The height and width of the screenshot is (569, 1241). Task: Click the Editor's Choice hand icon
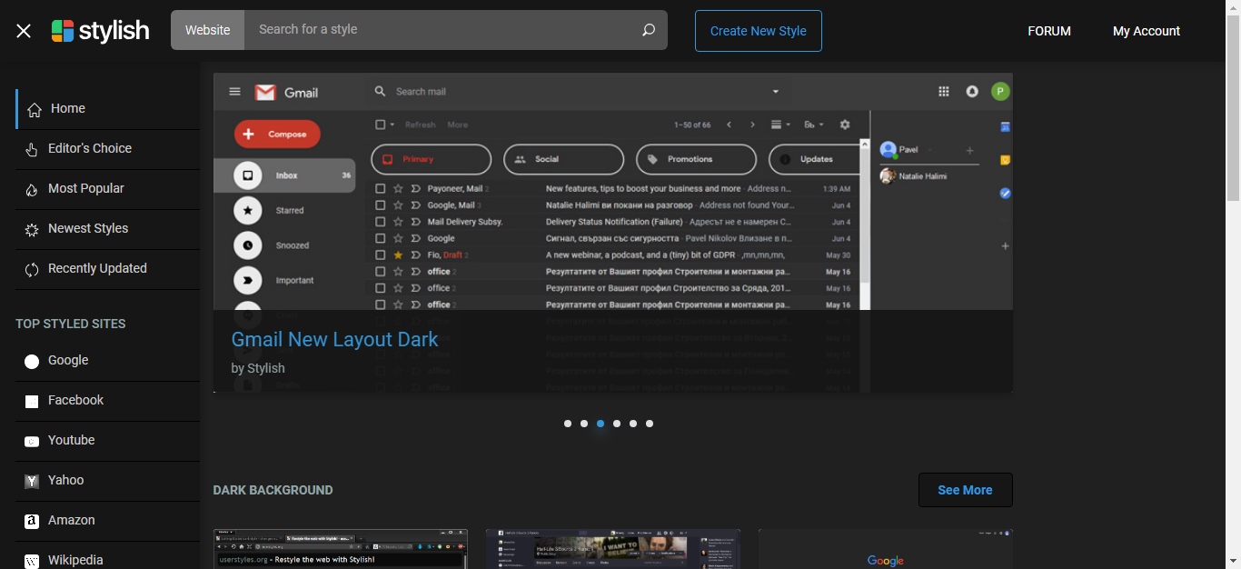(x=32, y=150)
